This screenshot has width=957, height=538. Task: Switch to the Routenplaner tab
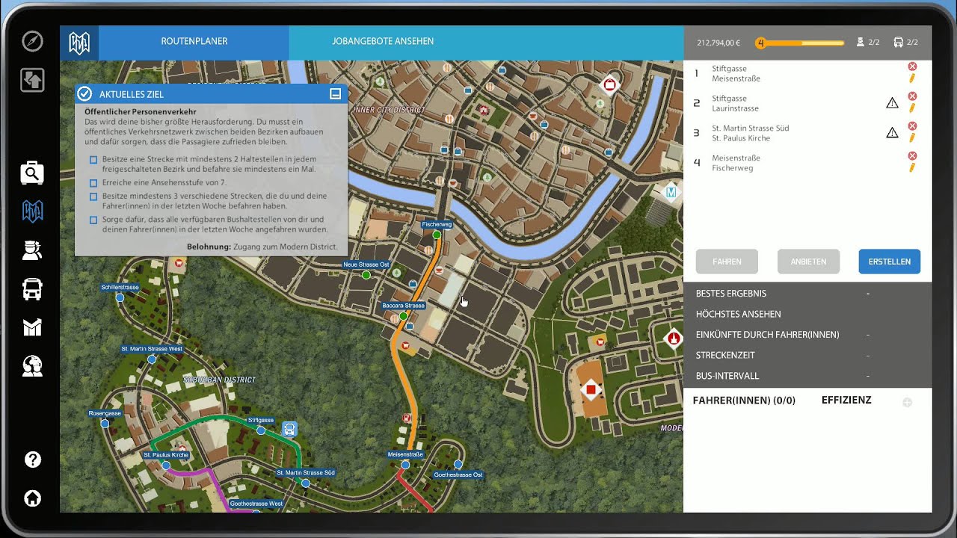194,42
